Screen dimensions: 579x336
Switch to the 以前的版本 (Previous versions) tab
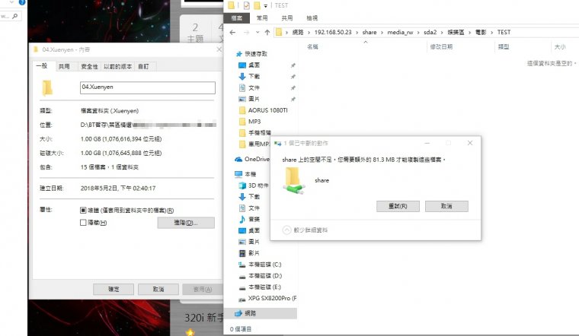click(117, 66)
